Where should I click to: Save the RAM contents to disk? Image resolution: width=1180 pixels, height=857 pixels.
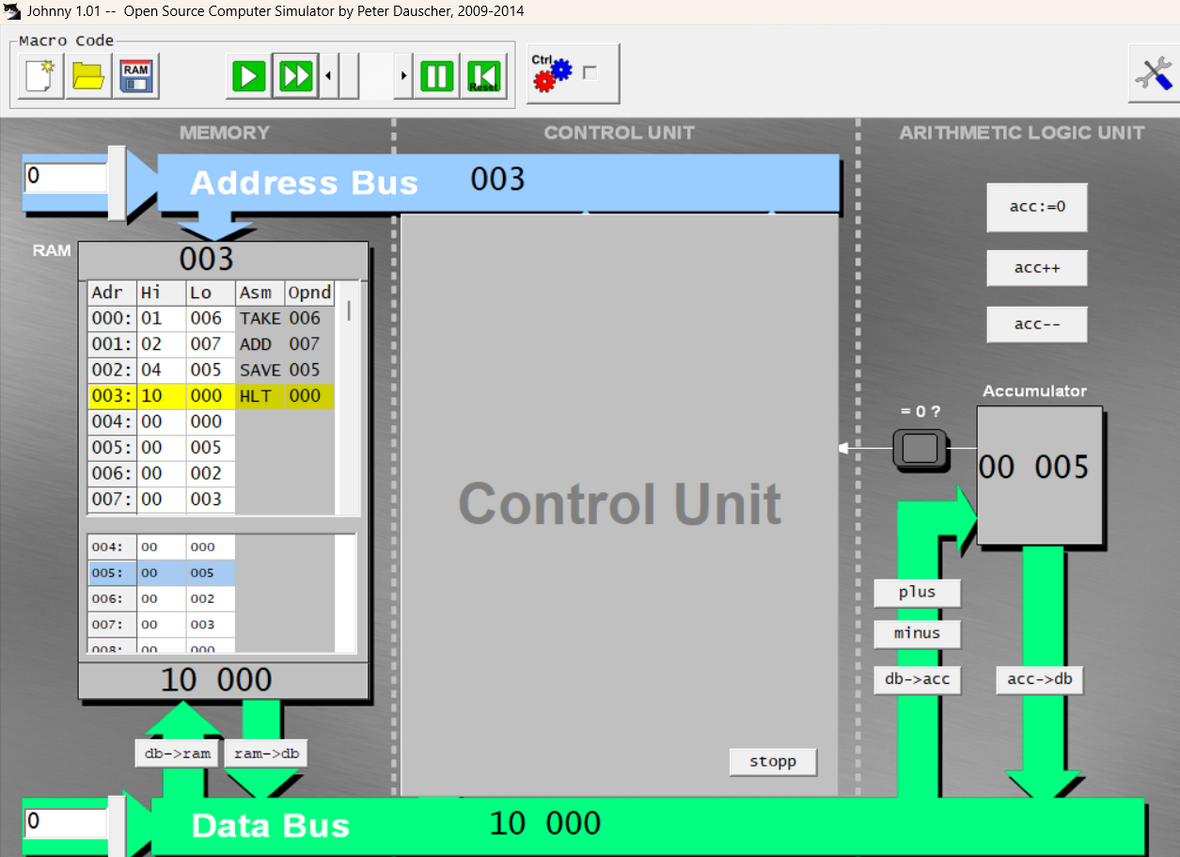tap(136, 75)
